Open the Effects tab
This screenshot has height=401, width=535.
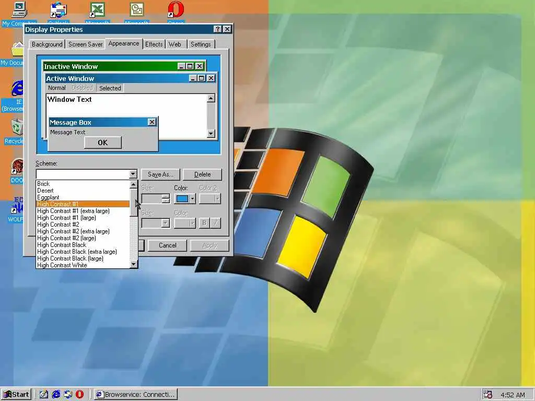point(154,44)
